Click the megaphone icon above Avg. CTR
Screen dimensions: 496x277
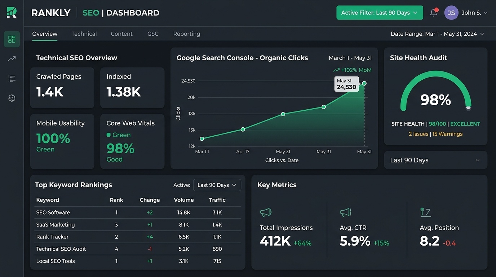pyautogui.click(x=346, y=212)
